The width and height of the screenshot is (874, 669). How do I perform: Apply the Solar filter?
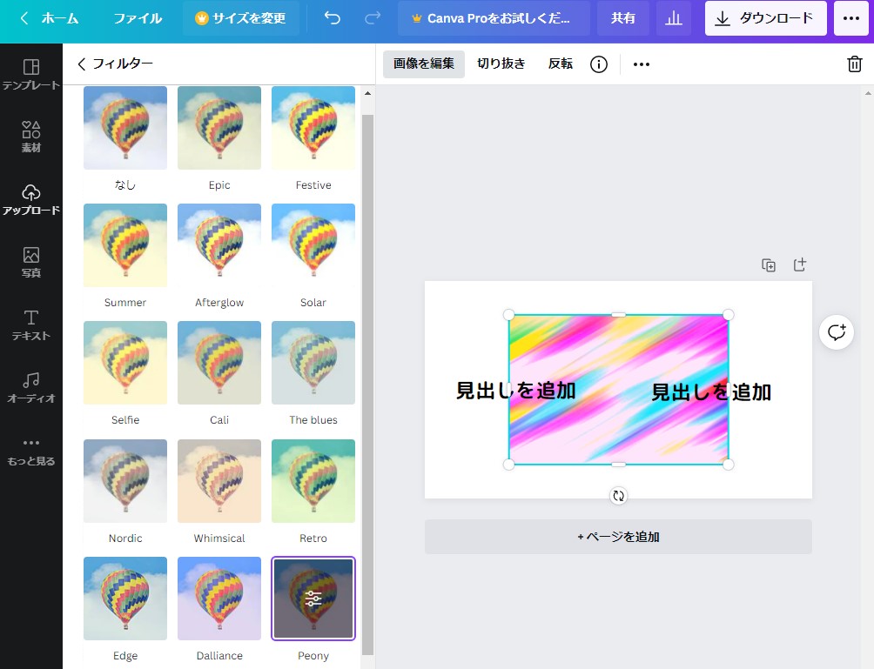point(313,245)
